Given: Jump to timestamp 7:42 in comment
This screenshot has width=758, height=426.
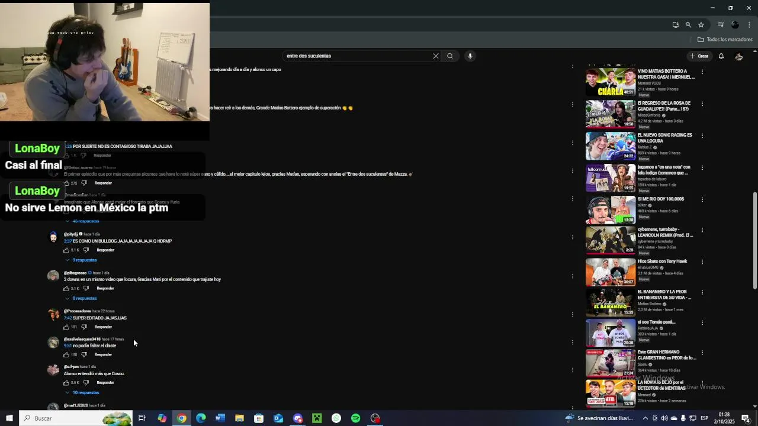Looking at the screenshot, I should click(68, 318).
